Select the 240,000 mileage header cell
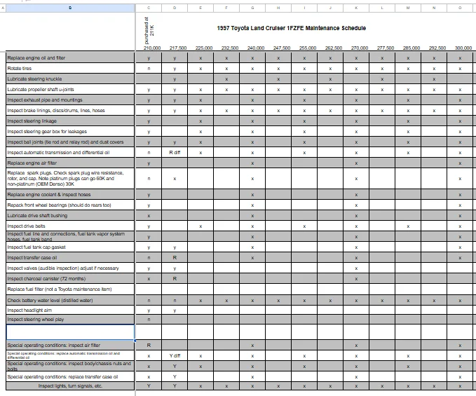476x396 pixels. pyautogui.click(x=256, y=48)
